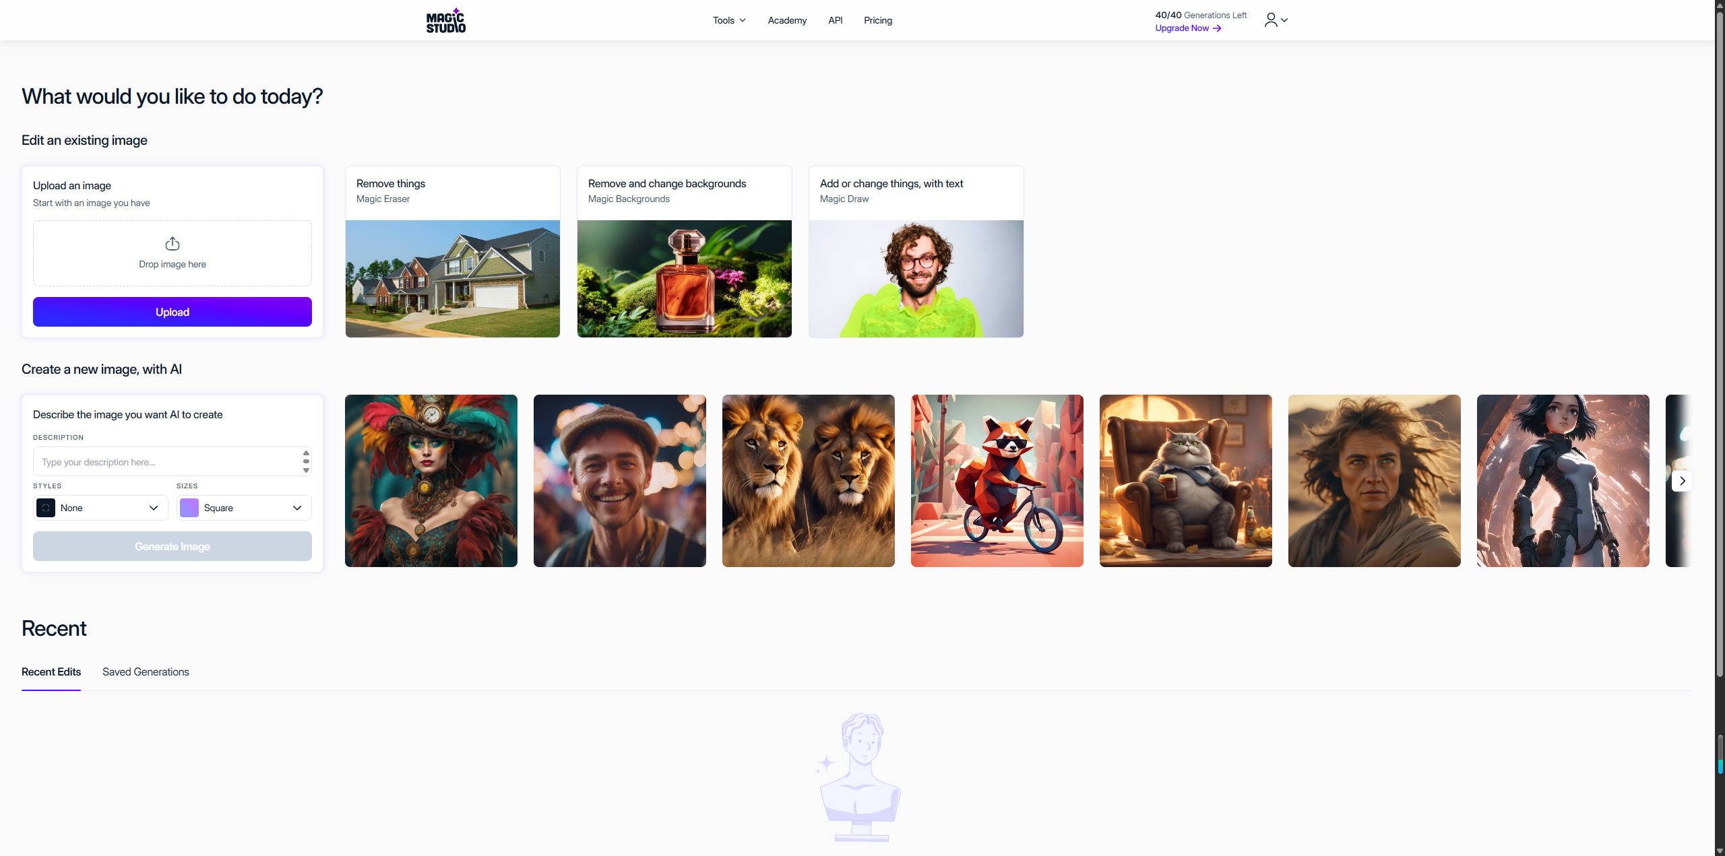Open the Pricing page
This screenshot has width=1725, height=856.
[878, 20]
